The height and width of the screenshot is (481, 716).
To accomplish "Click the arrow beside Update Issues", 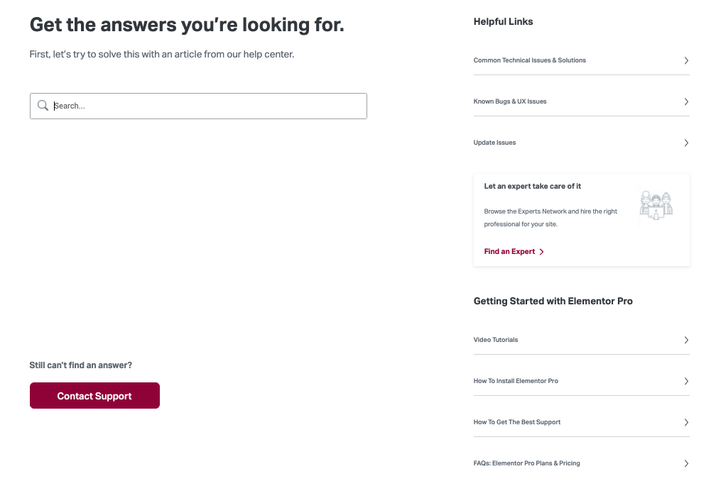I will click(686, 143).
